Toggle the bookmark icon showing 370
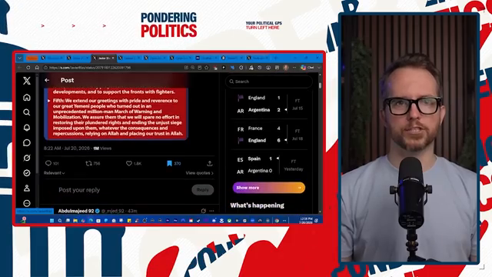The image size is (492, 277). point(169,163)
